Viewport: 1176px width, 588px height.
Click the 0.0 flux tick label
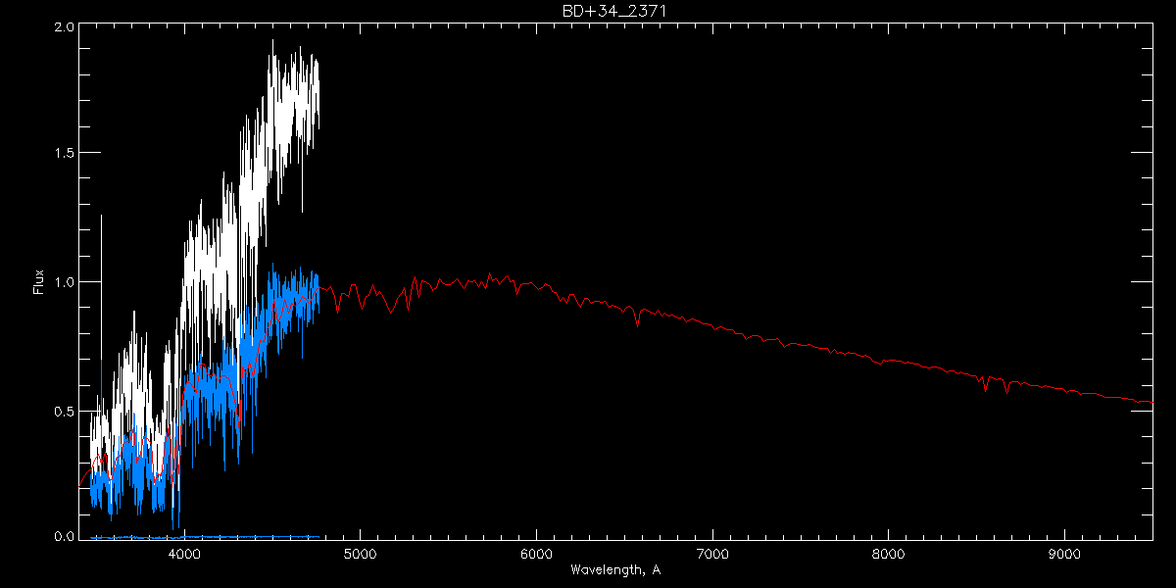(x=64, y=535)
